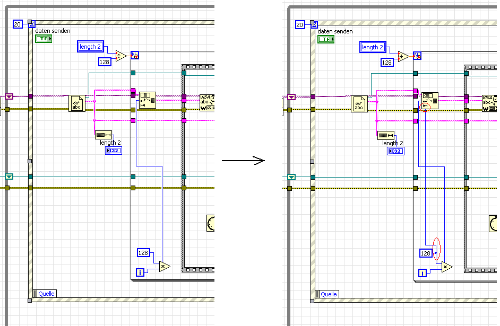Click the length 2 local variable, left diagram

click(x=91, y=47)
